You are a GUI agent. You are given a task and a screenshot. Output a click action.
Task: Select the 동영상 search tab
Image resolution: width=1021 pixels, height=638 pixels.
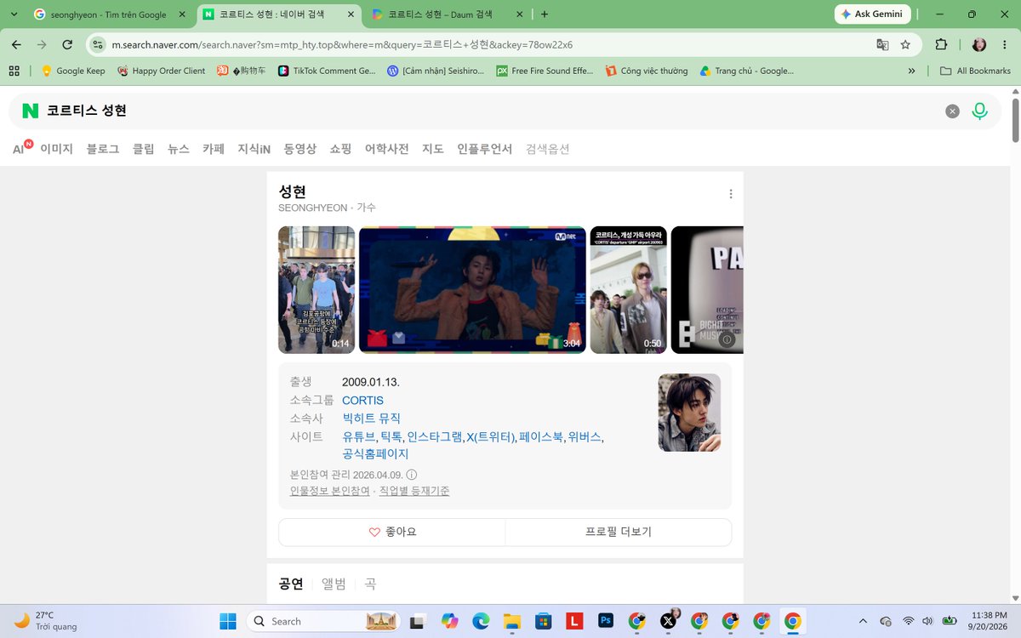click(300, 149)
